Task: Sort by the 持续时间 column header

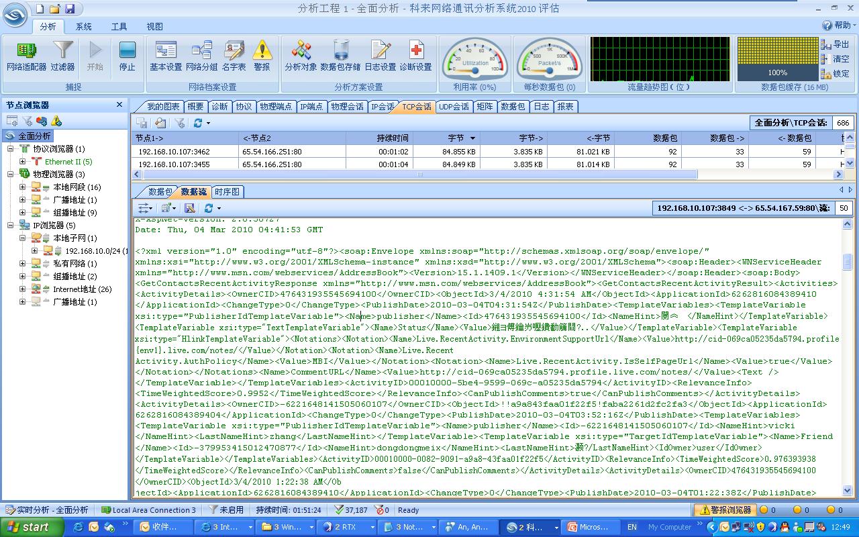Action: tap(393, 138)
